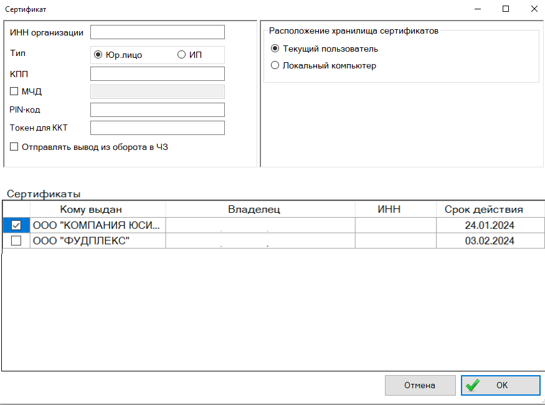Select the ИП radio button
The width and height of the screenshot is (545, 405).
(182, 55)
